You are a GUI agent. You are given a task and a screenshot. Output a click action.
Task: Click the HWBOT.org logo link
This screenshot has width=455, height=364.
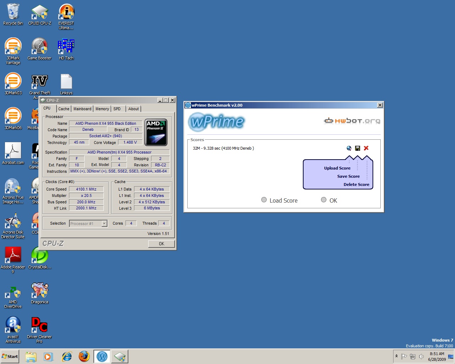(352, 121)
